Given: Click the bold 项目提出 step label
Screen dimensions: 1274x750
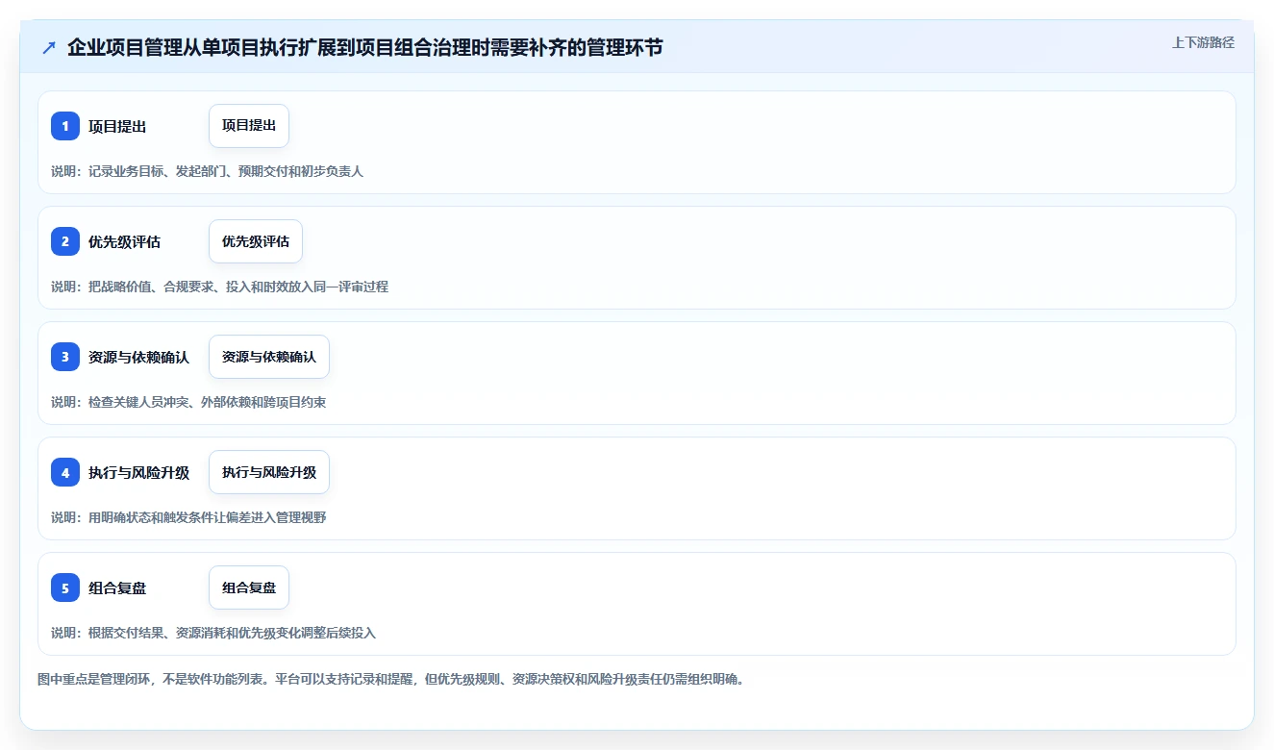Looking at the screenshot, I should click(117, 126).
